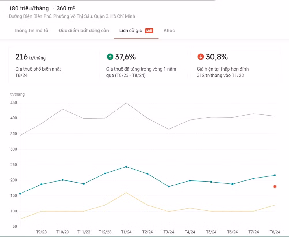
Task: Click the '37,6%' price increase card
Action: point(145,65)
